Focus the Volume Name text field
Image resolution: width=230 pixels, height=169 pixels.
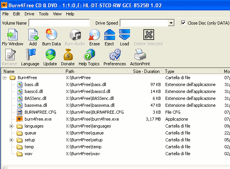(59, 23)
